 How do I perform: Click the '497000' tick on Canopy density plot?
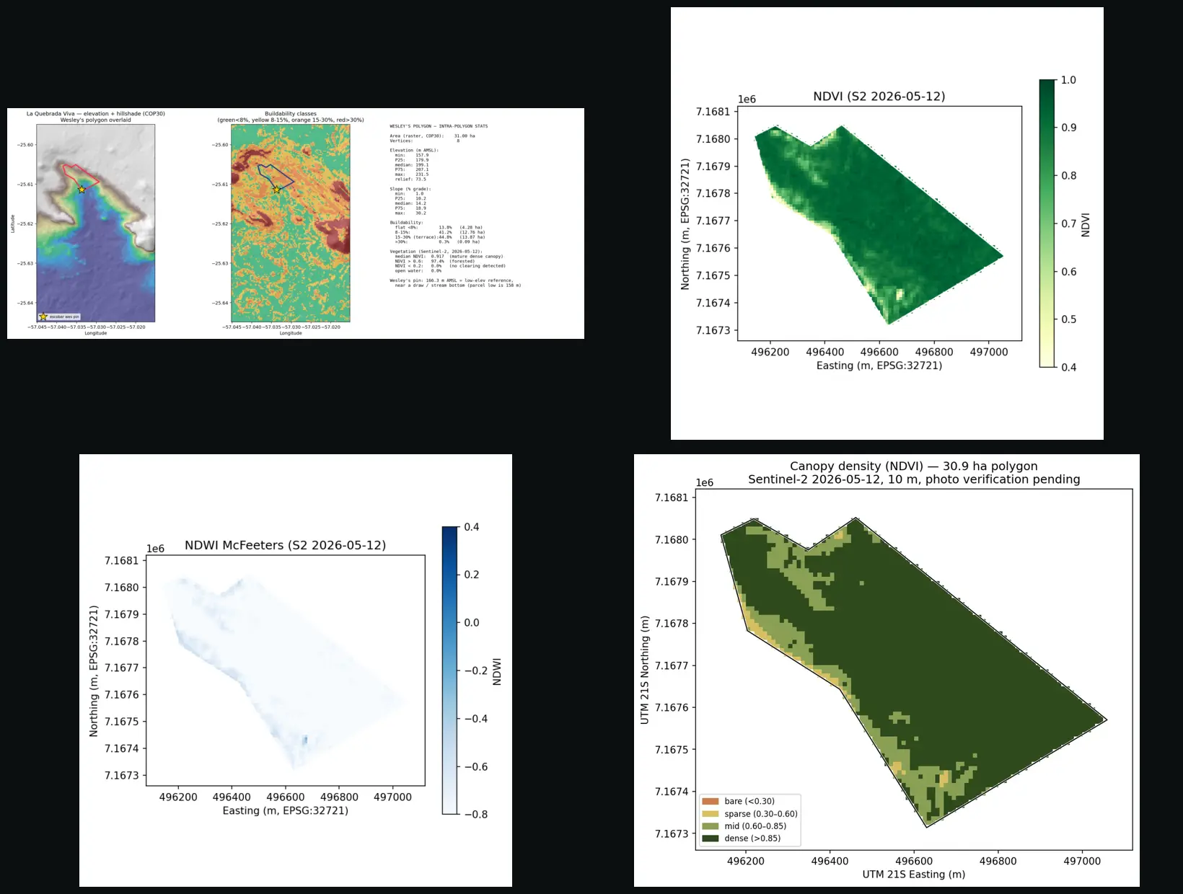1082,861
